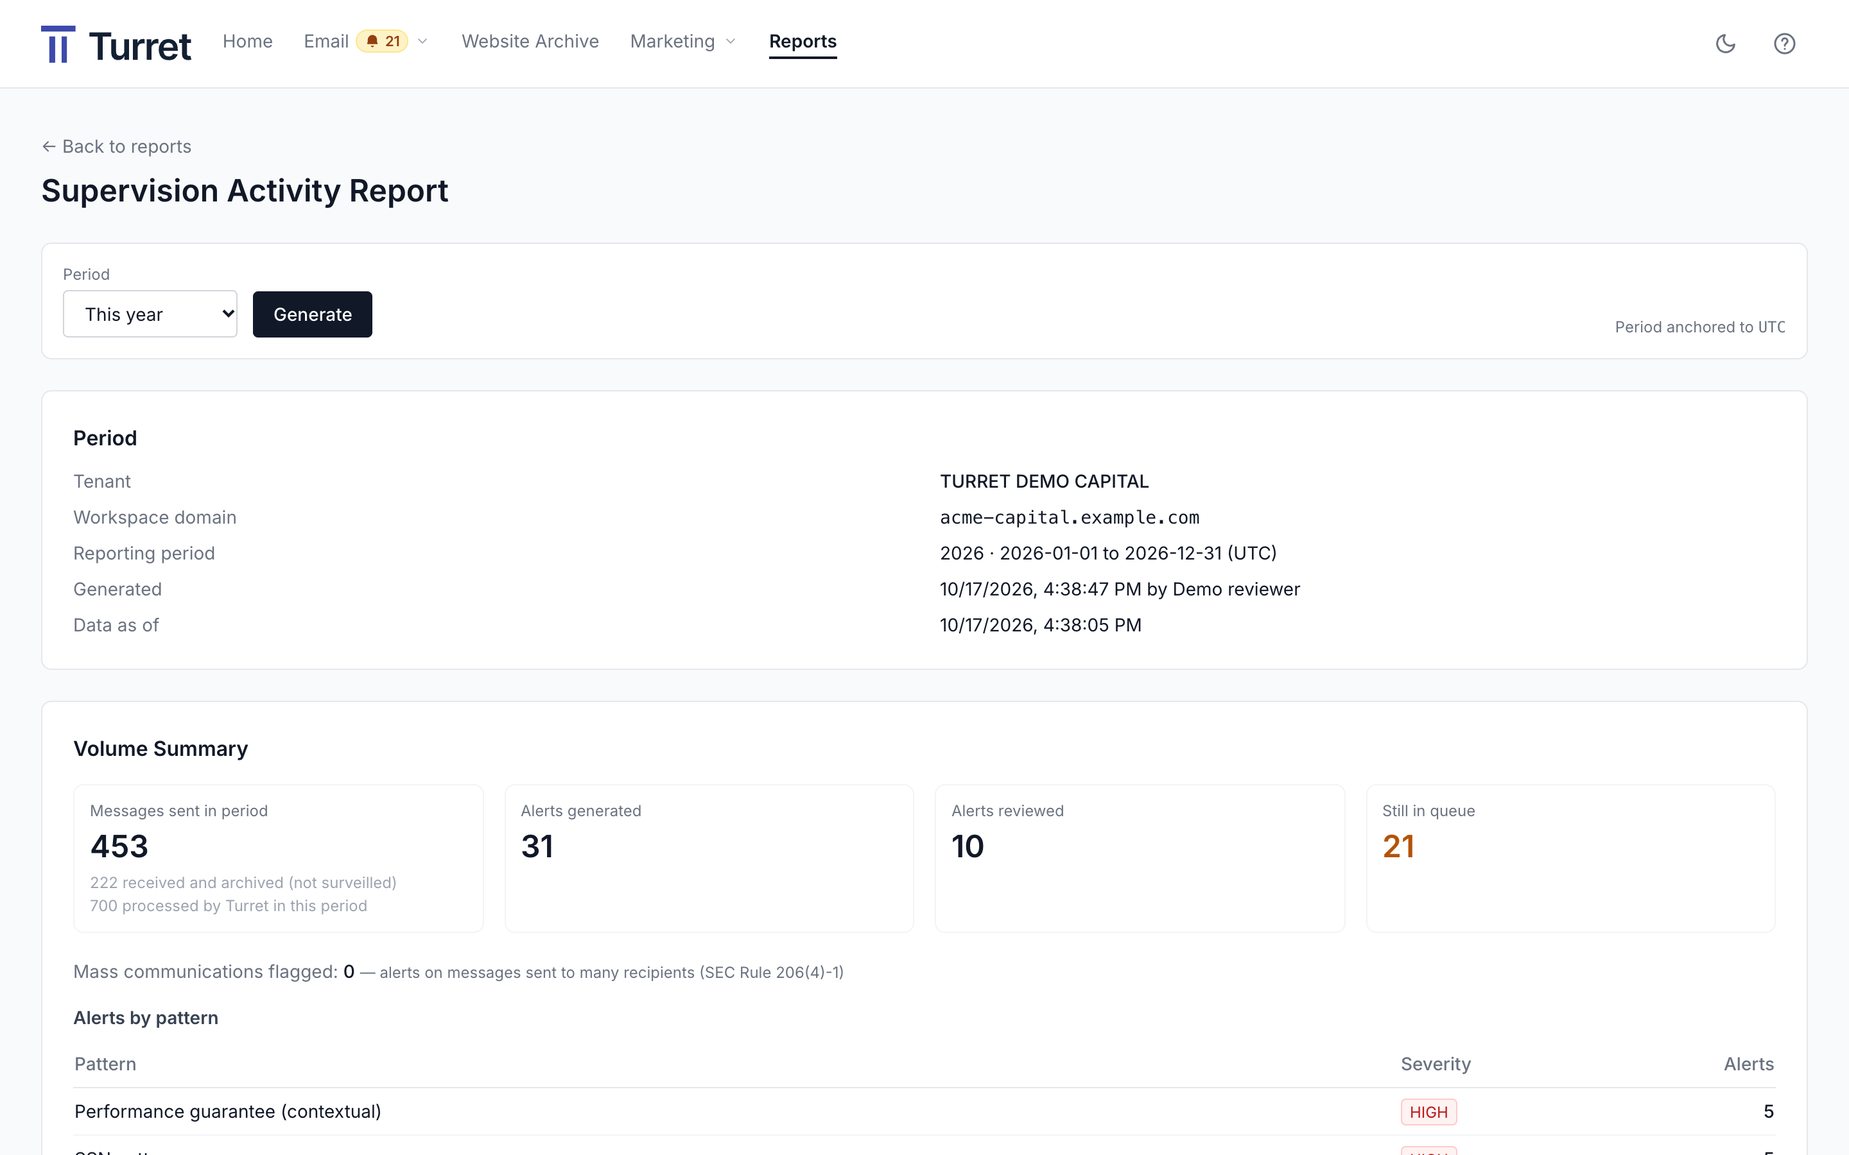
Task: Click the Supervision Activity Report heading
Action: [245, 191]
